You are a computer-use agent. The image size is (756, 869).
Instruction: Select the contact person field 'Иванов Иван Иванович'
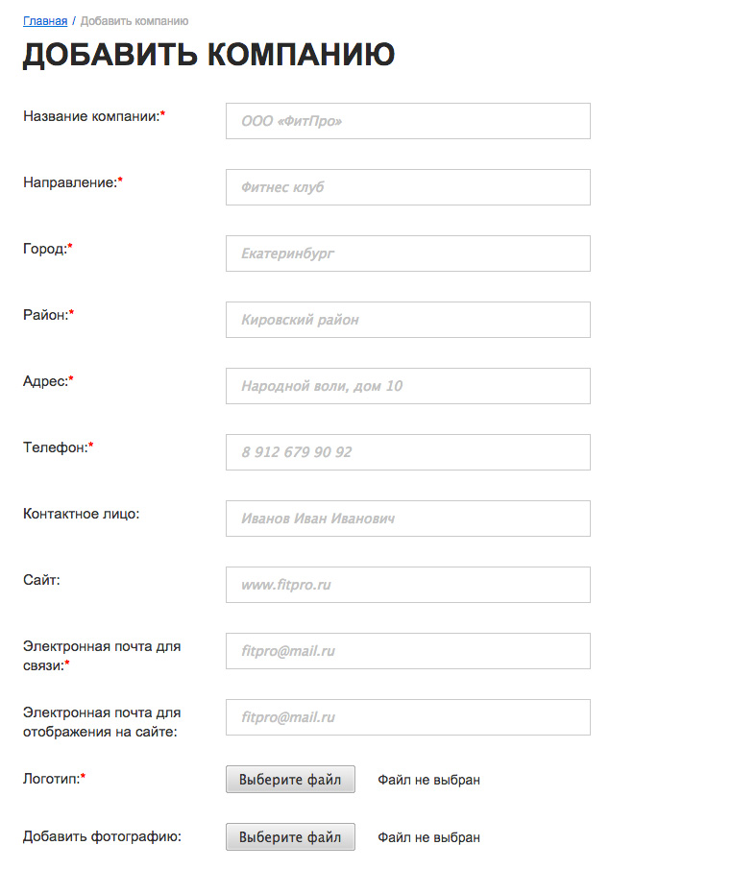coord(407,519)
